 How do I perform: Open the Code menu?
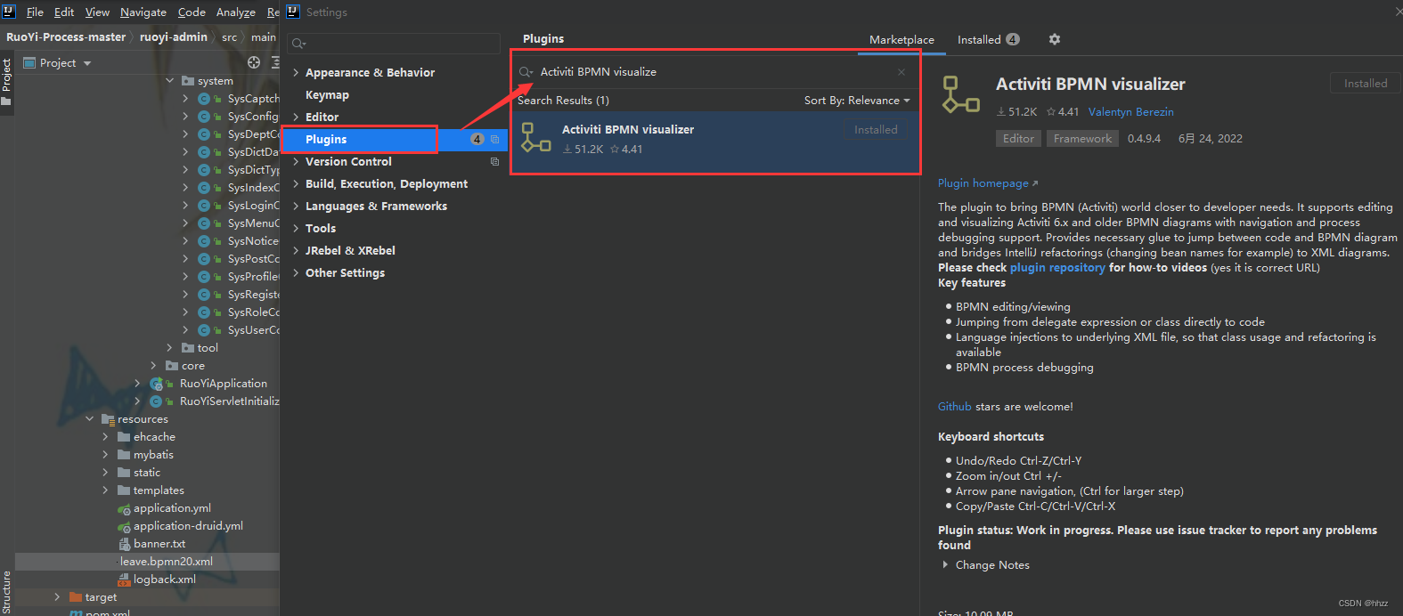tap(192, 12)
